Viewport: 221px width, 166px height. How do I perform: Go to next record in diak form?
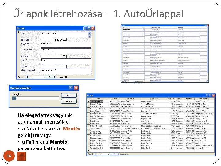click(x=46, y=77)
